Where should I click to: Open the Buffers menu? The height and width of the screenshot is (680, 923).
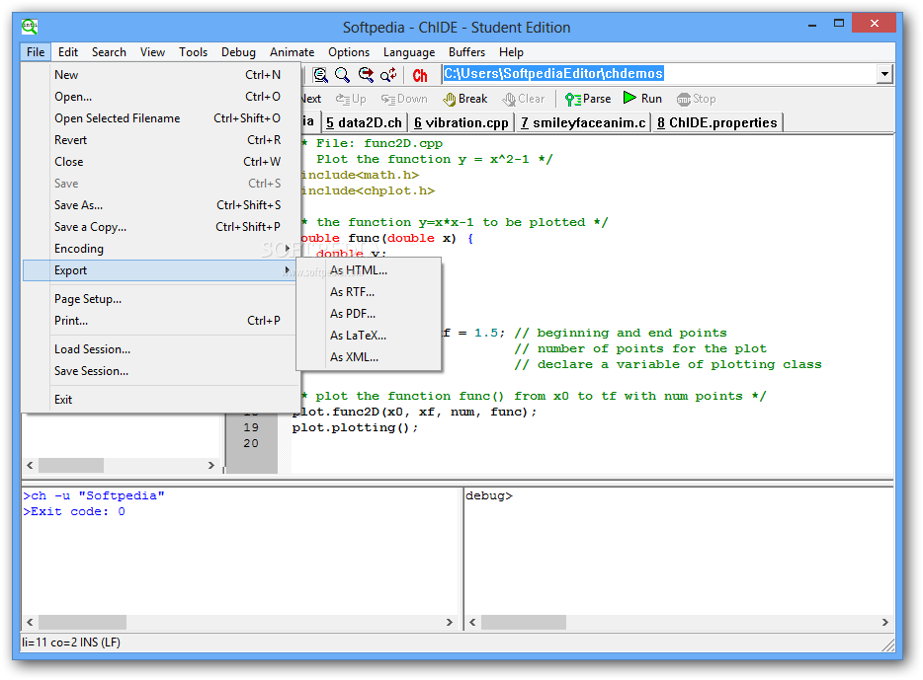click(466, 51)
